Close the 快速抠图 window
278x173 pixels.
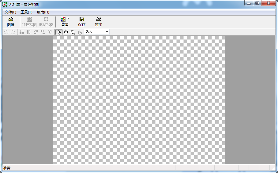(269, 3)
